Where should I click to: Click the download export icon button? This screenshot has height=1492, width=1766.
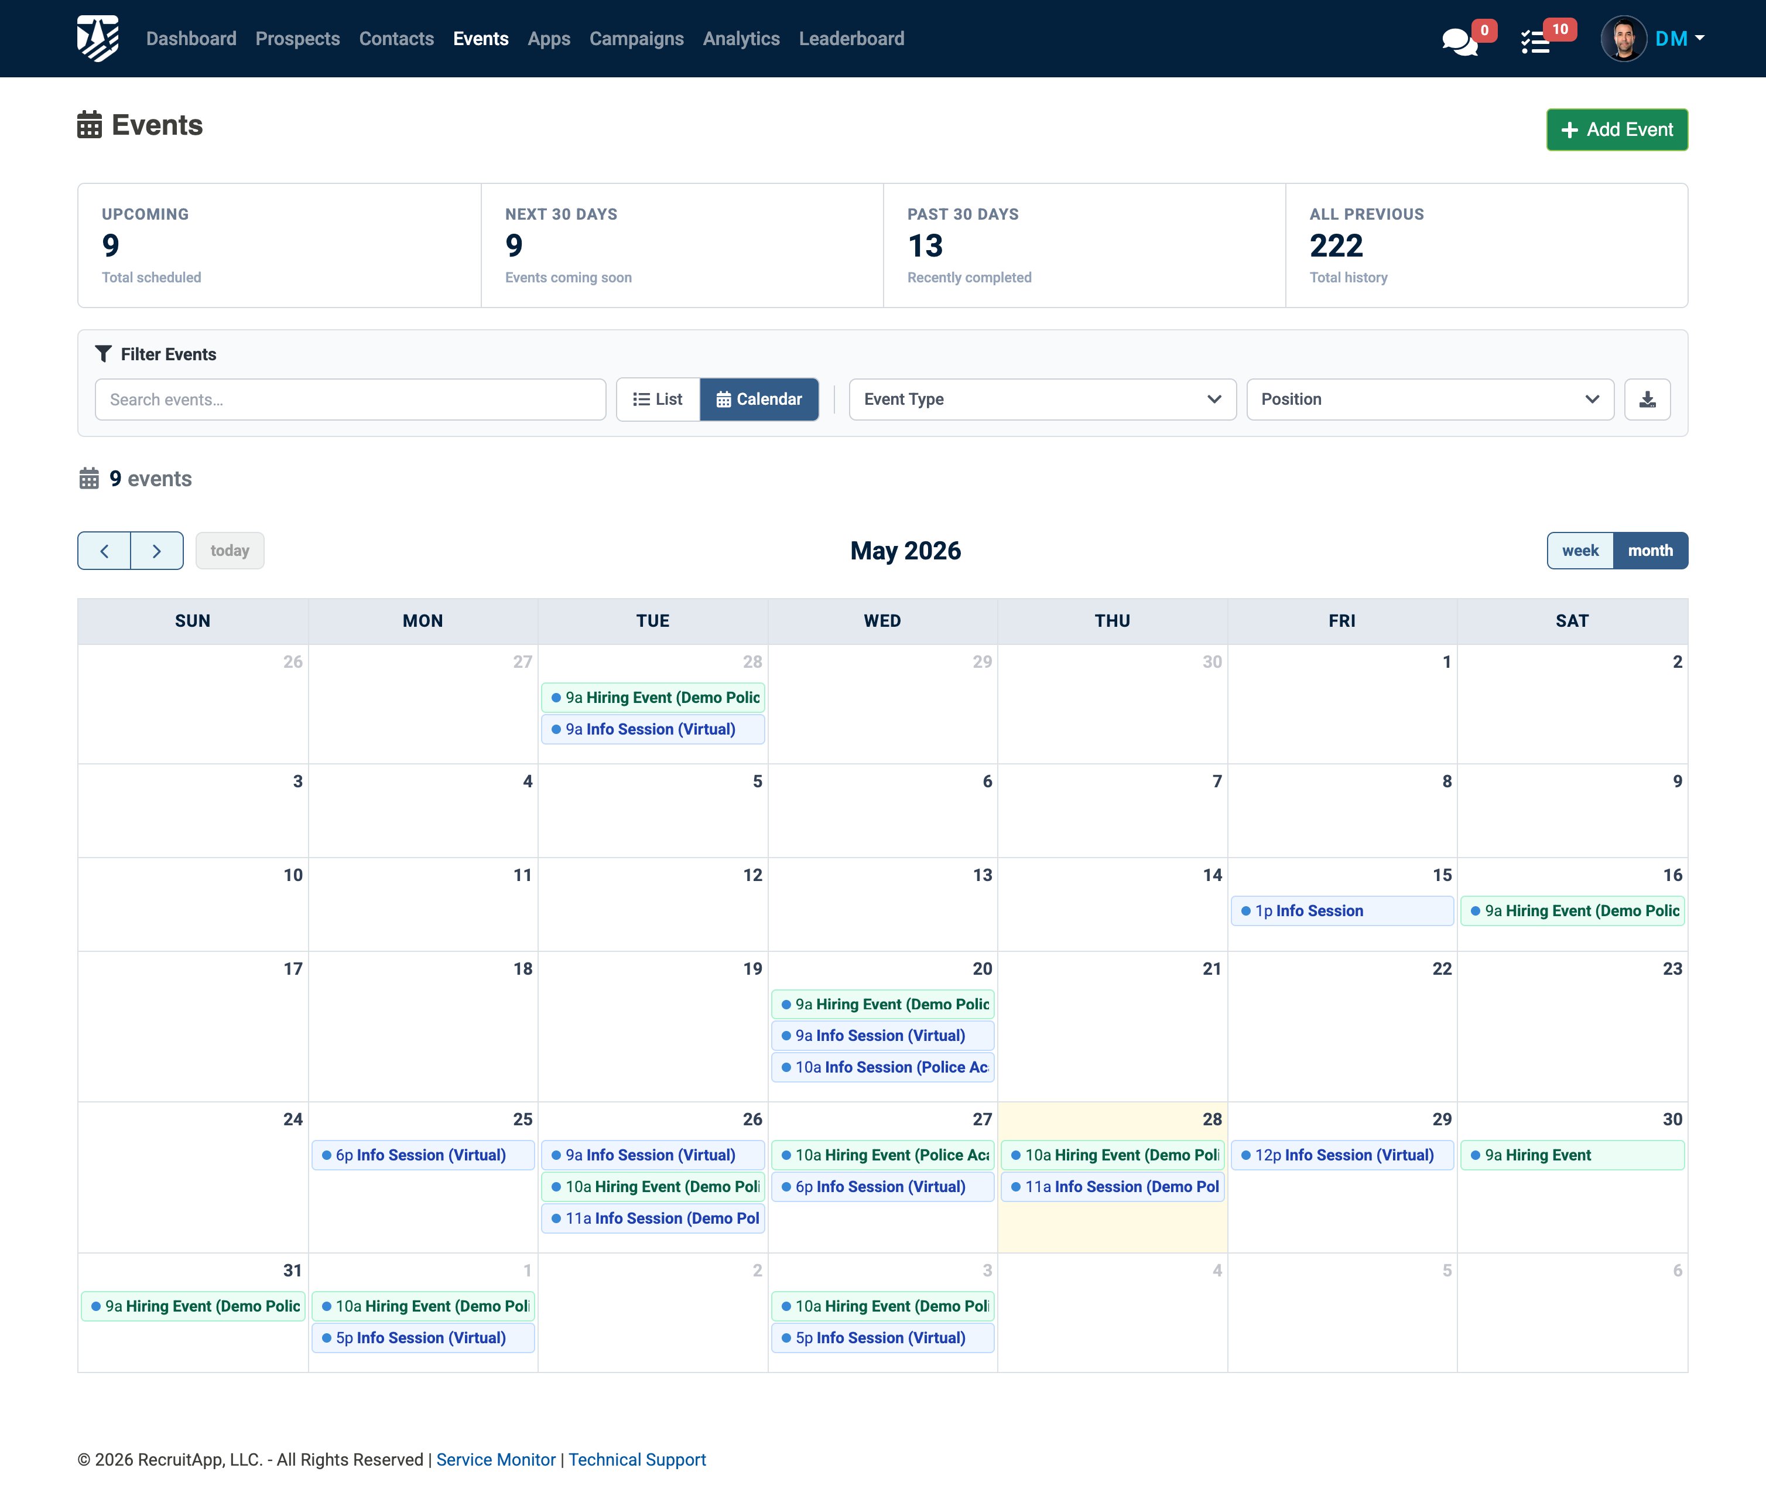[x=1647, y=400]
